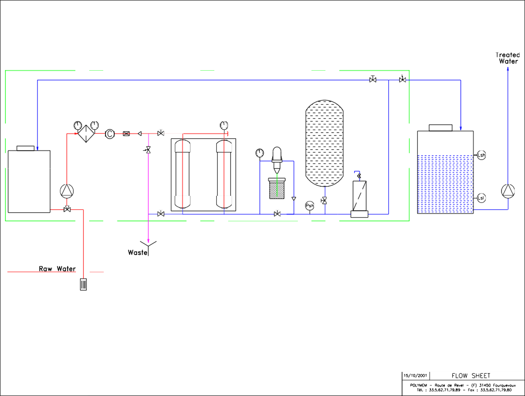Click the pressure gauge above the membrane modules
Screen dimensions: 525x396
pos(224,125)
